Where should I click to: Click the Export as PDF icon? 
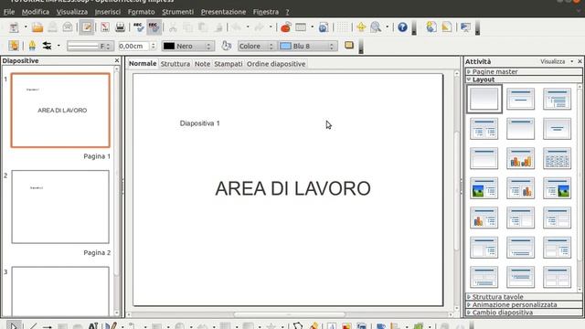click(x=105, y=27)
